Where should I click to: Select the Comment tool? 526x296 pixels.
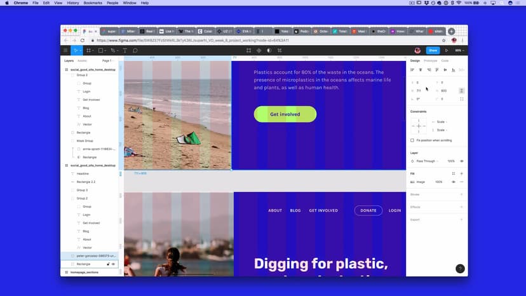click(x=135, y=50)
